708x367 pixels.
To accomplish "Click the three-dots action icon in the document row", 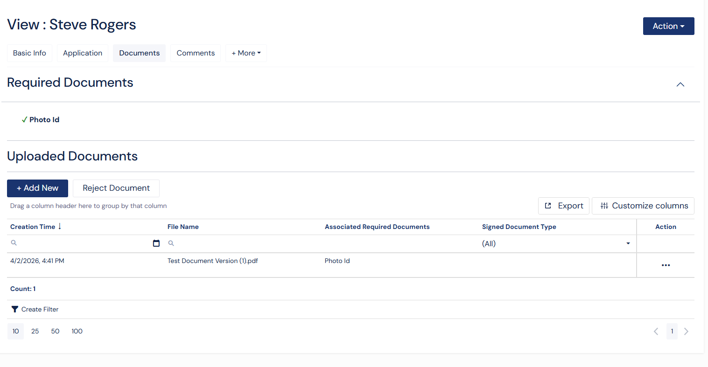I will click(x=666, y=265).
